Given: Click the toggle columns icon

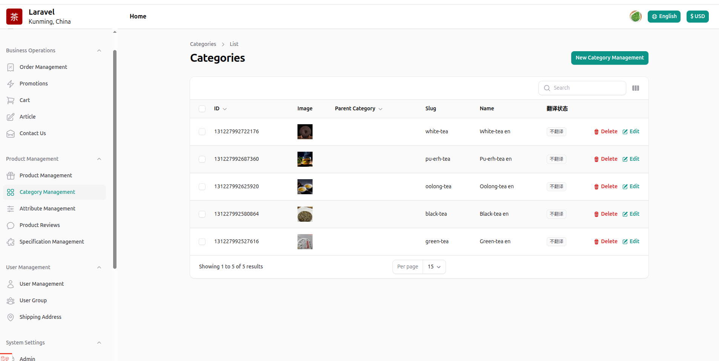Looking at the screenshot, I should (636, 88).
